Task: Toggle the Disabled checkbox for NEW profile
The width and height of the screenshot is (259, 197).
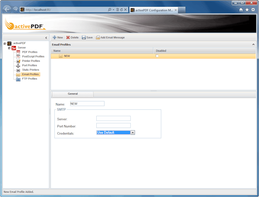Action: click(157, 56)
